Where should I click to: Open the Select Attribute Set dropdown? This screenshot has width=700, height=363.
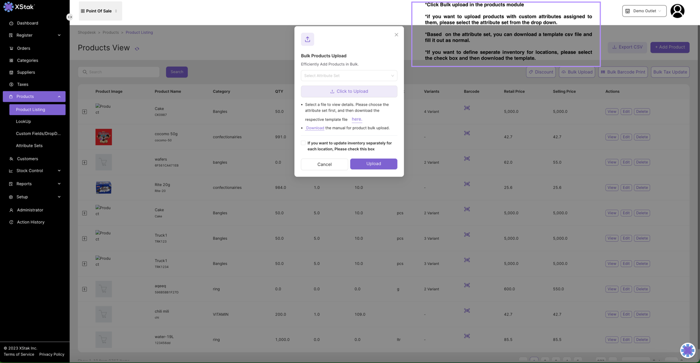[x=349, y=76]
